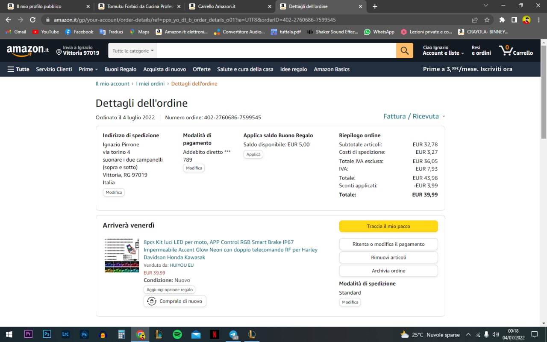Image resolution: width=547 pixels, height=342 pixels.
Task: Open Spotify from the taskbar
Action: pos(177,334)
